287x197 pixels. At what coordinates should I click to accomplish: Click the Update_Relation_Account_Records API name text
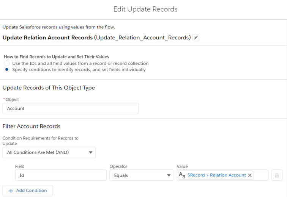coord(143,38)
